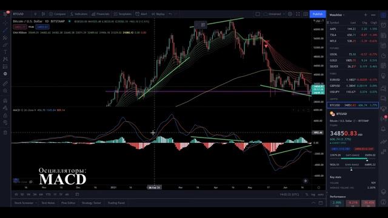This screenshot has width=388, height=218.
Task: Click the Compare button
Action: [57, 14]
